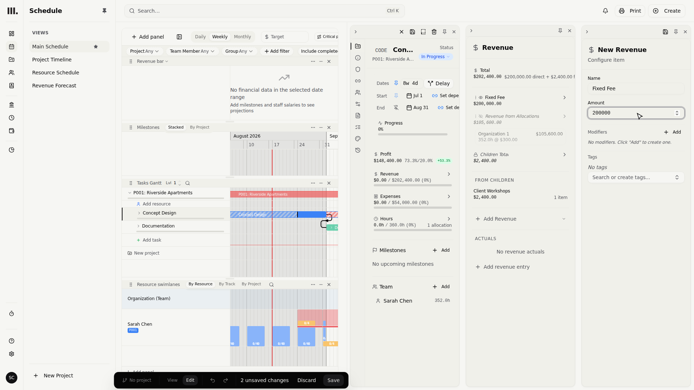Open the shield section icon in task panel
Viewport: 694px width, 390px height.
pos(358,69)
